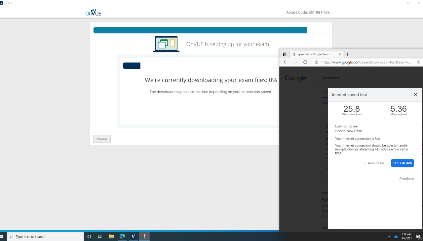Click the location permission icon in the address bar
The height and width of the screenshot is (241, 423).
click(x=419, y=62)
